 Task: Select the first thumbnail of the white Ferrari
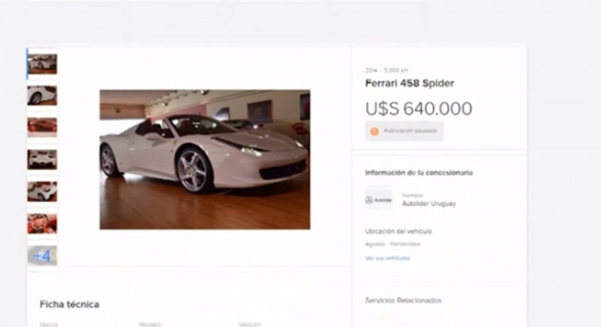pyautogui.click(x=42, y=64)
